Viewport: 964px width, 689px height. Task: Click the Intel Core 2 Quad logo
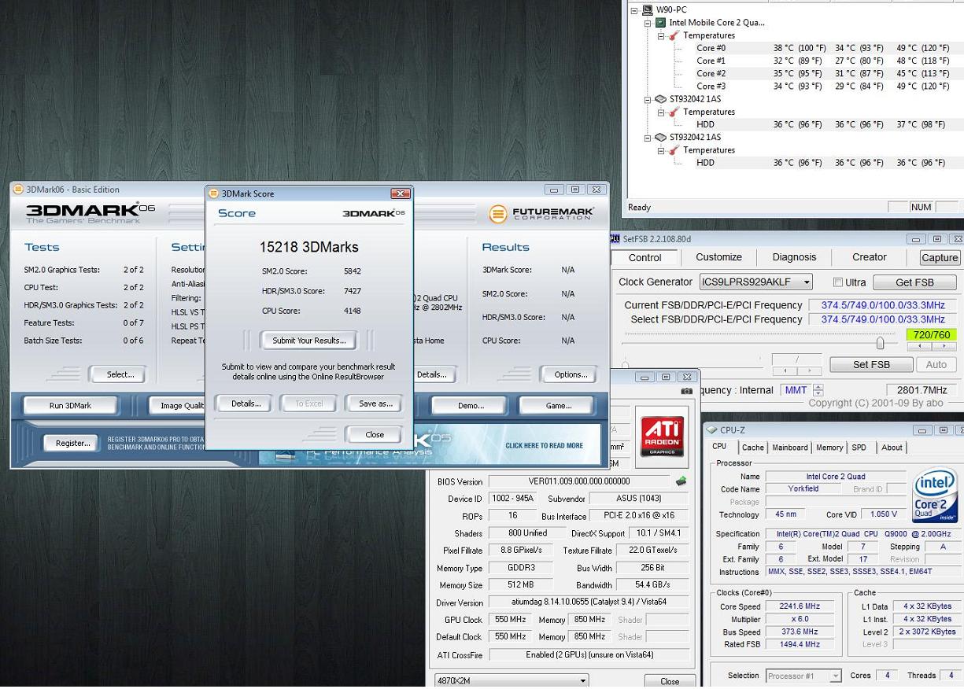click(x=935, y=496)
